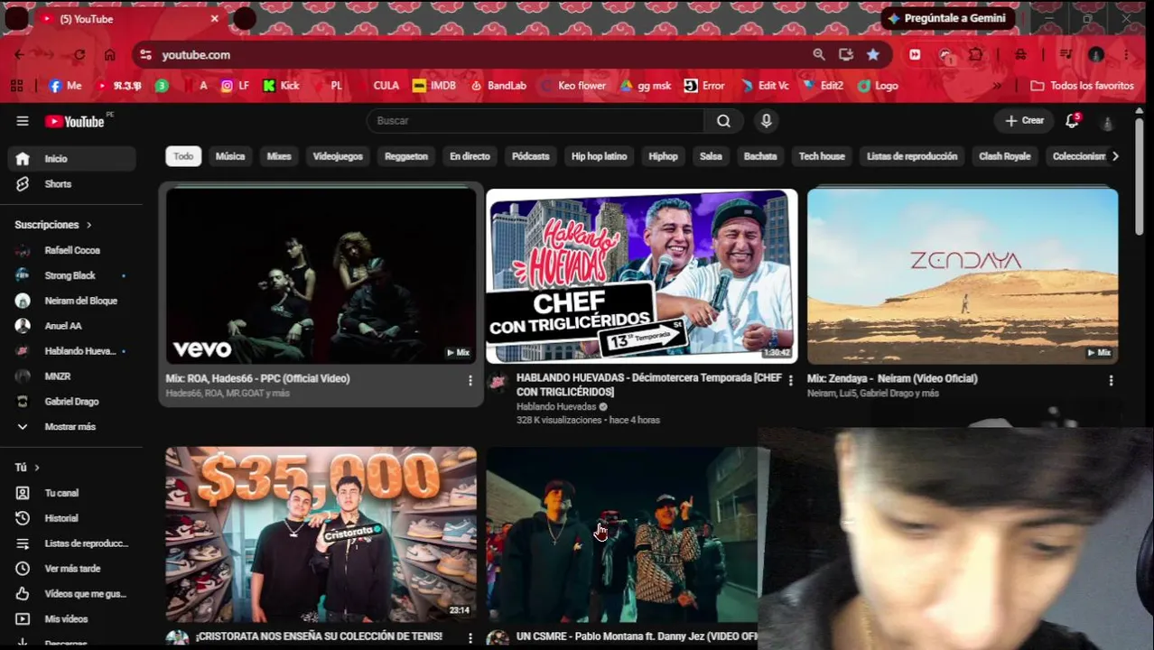
Task: Select the Videojuegos filter chip
Action: 338,156
